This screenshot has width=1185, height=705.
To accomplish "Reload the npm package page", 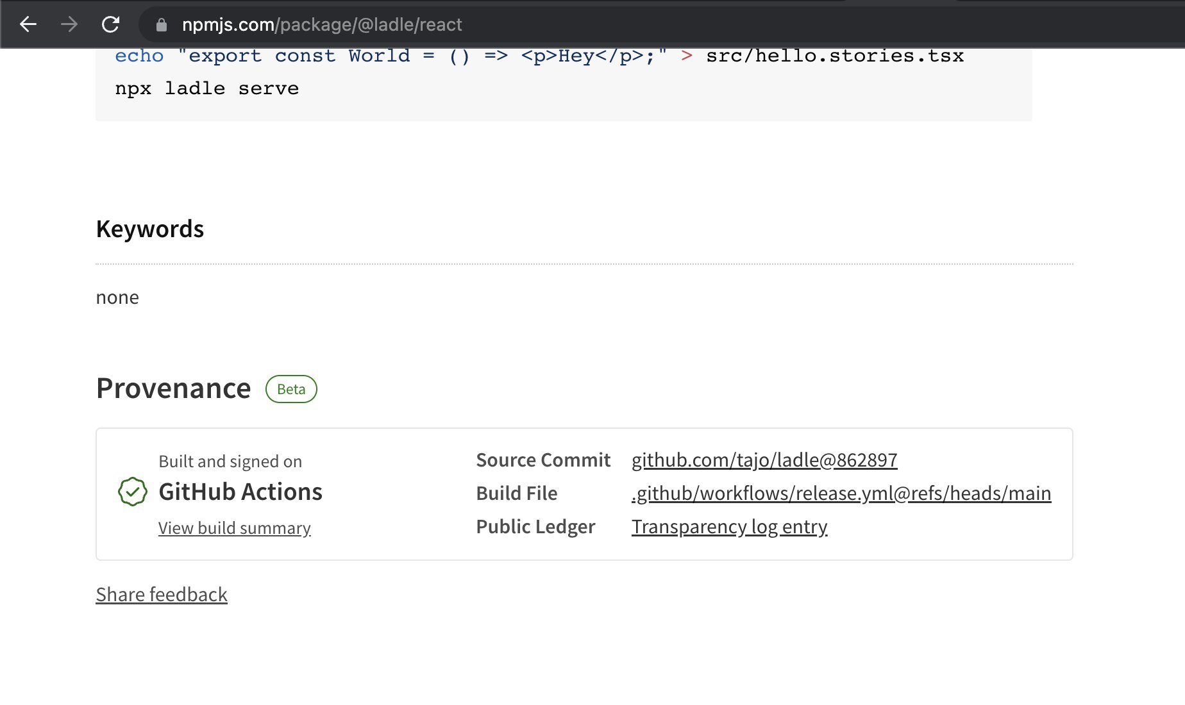I will point(110,24).
